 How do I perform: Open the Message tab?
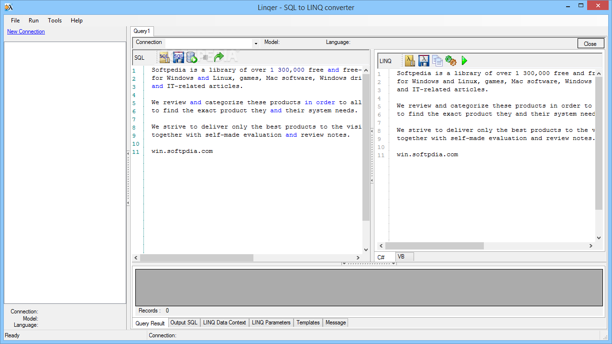pos(336,322)
